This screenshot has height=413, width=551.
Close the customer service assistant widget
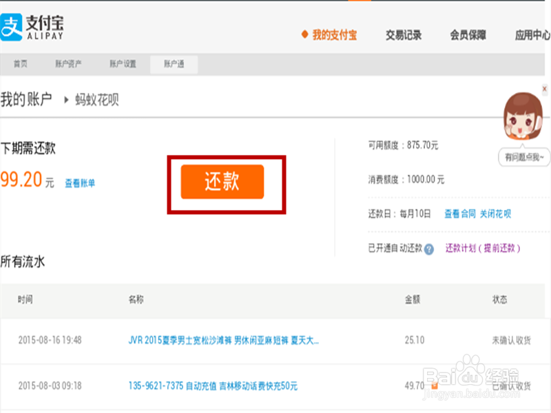click(544, 89)
